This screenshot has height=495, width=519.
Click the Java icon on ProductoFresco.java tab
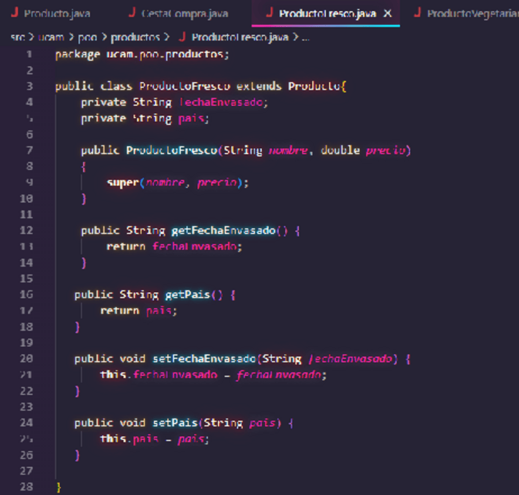point(269,13)
